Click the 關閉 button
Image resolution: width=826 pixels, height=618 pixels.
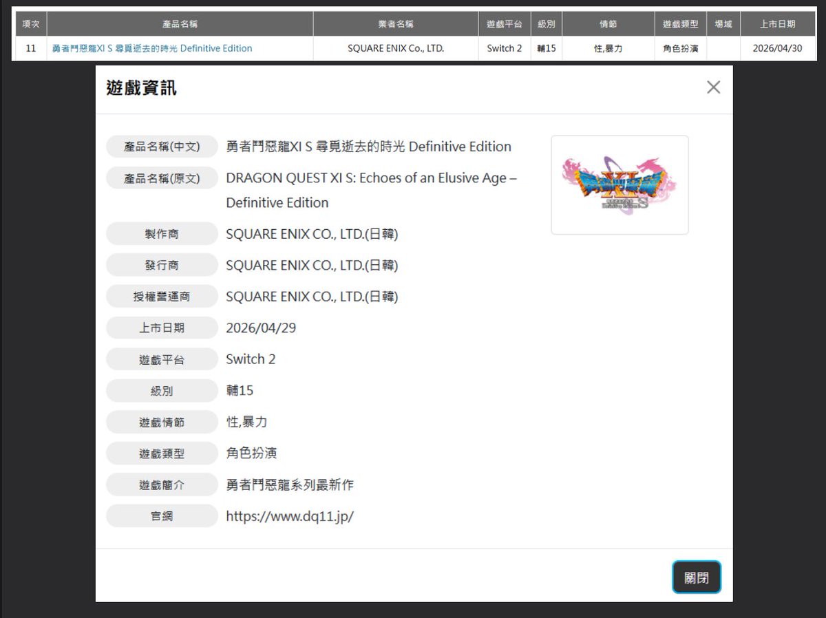(x=696, y=577)
